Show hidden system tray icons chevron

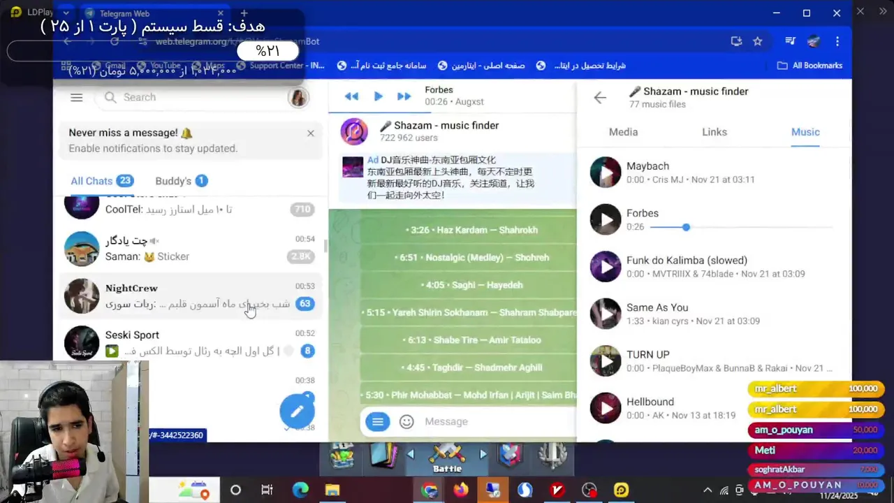coord(708,490)
